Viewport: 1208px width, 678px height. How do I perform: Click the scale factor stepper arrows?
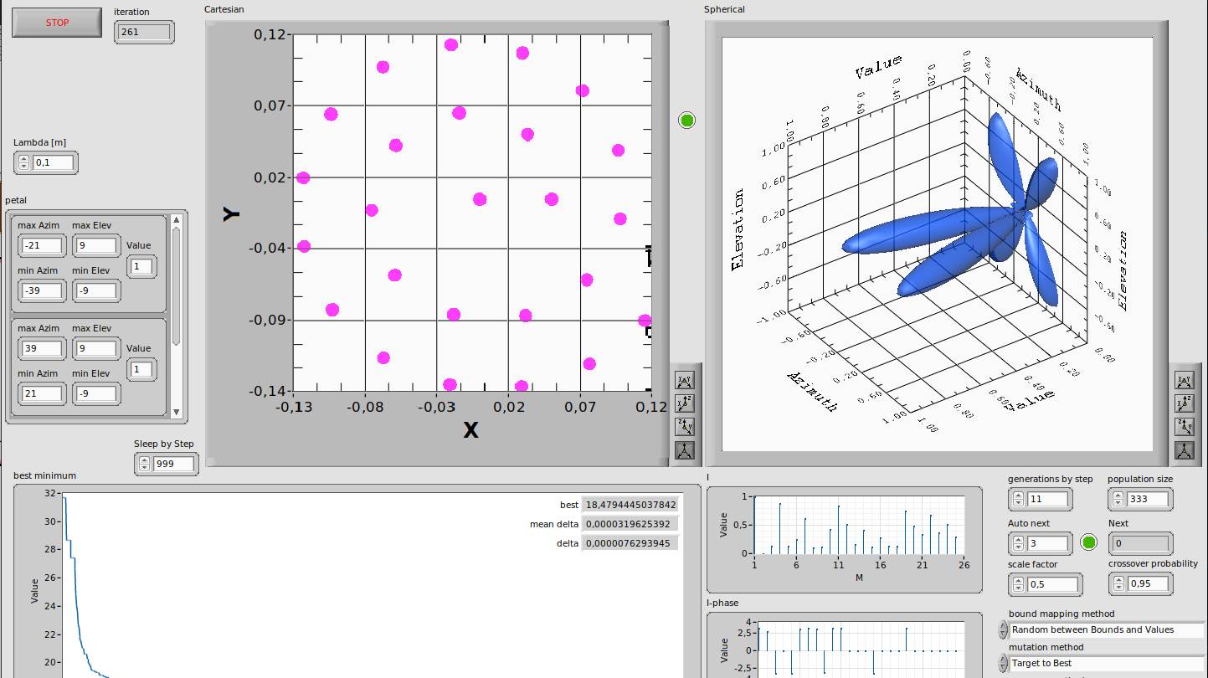pos(1018,583)
